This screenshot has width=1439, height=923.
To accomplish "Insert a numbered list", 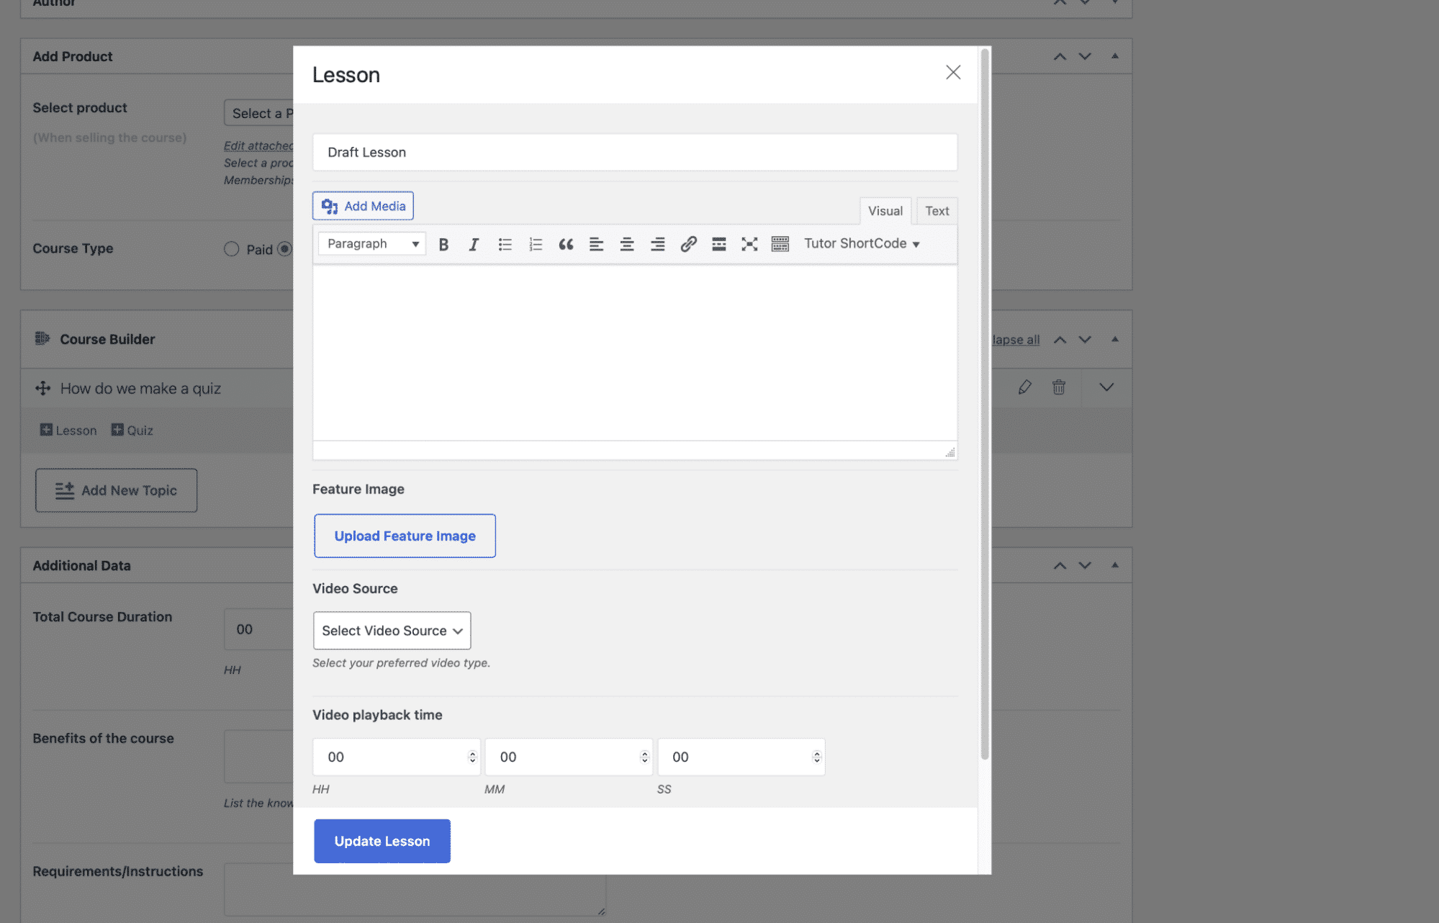I will coord(536,244).
